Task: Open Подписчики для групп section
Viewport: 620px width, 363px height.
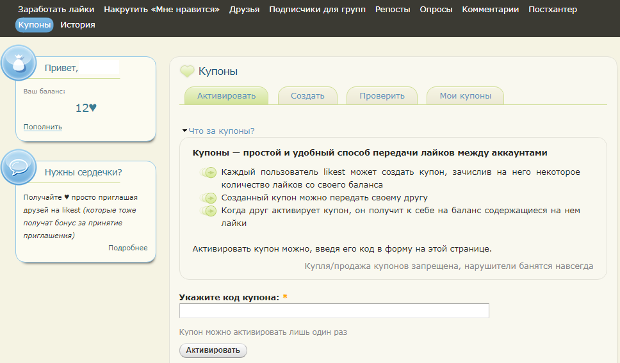Action: [x=317, y=10]
